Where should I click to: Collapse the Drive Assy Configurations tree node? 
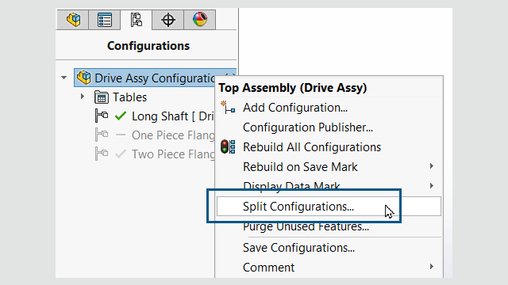point(63,78)
